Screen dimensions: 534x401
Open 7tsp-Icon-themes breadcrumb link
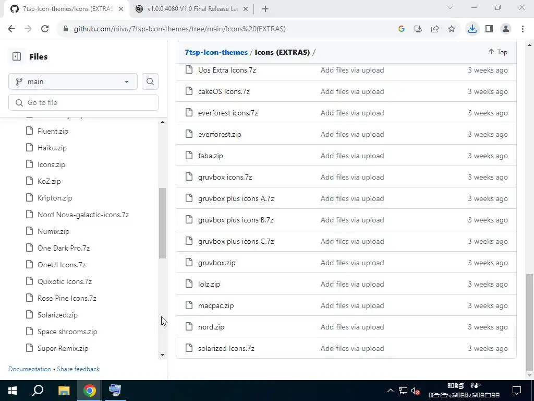pos(216,52)
